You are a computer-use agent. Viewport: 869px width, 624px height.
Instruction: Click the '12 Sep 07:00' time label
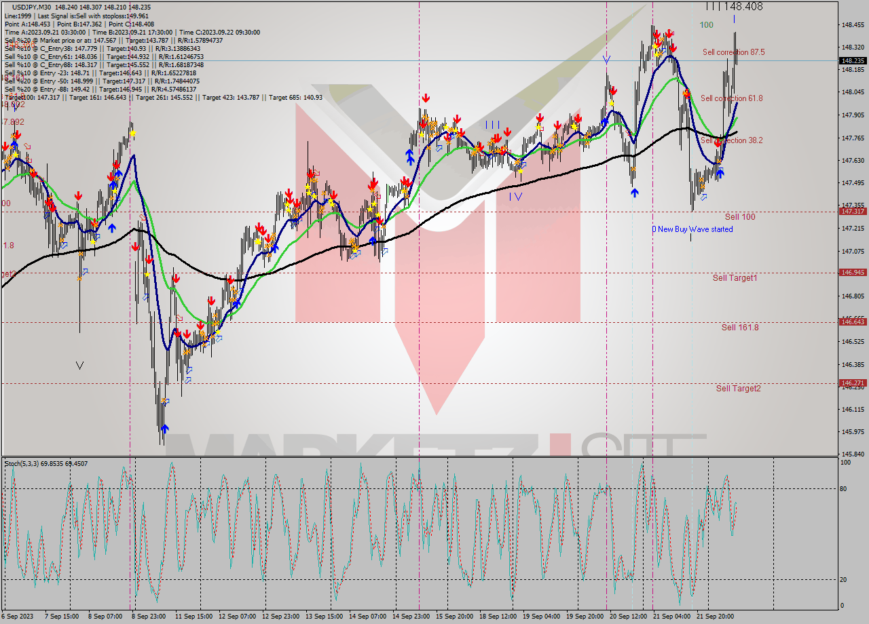(238, 617)
